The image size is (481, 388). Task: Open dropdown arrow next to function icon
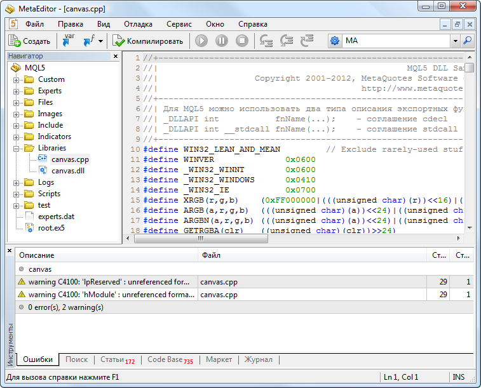tap(100, 41)
